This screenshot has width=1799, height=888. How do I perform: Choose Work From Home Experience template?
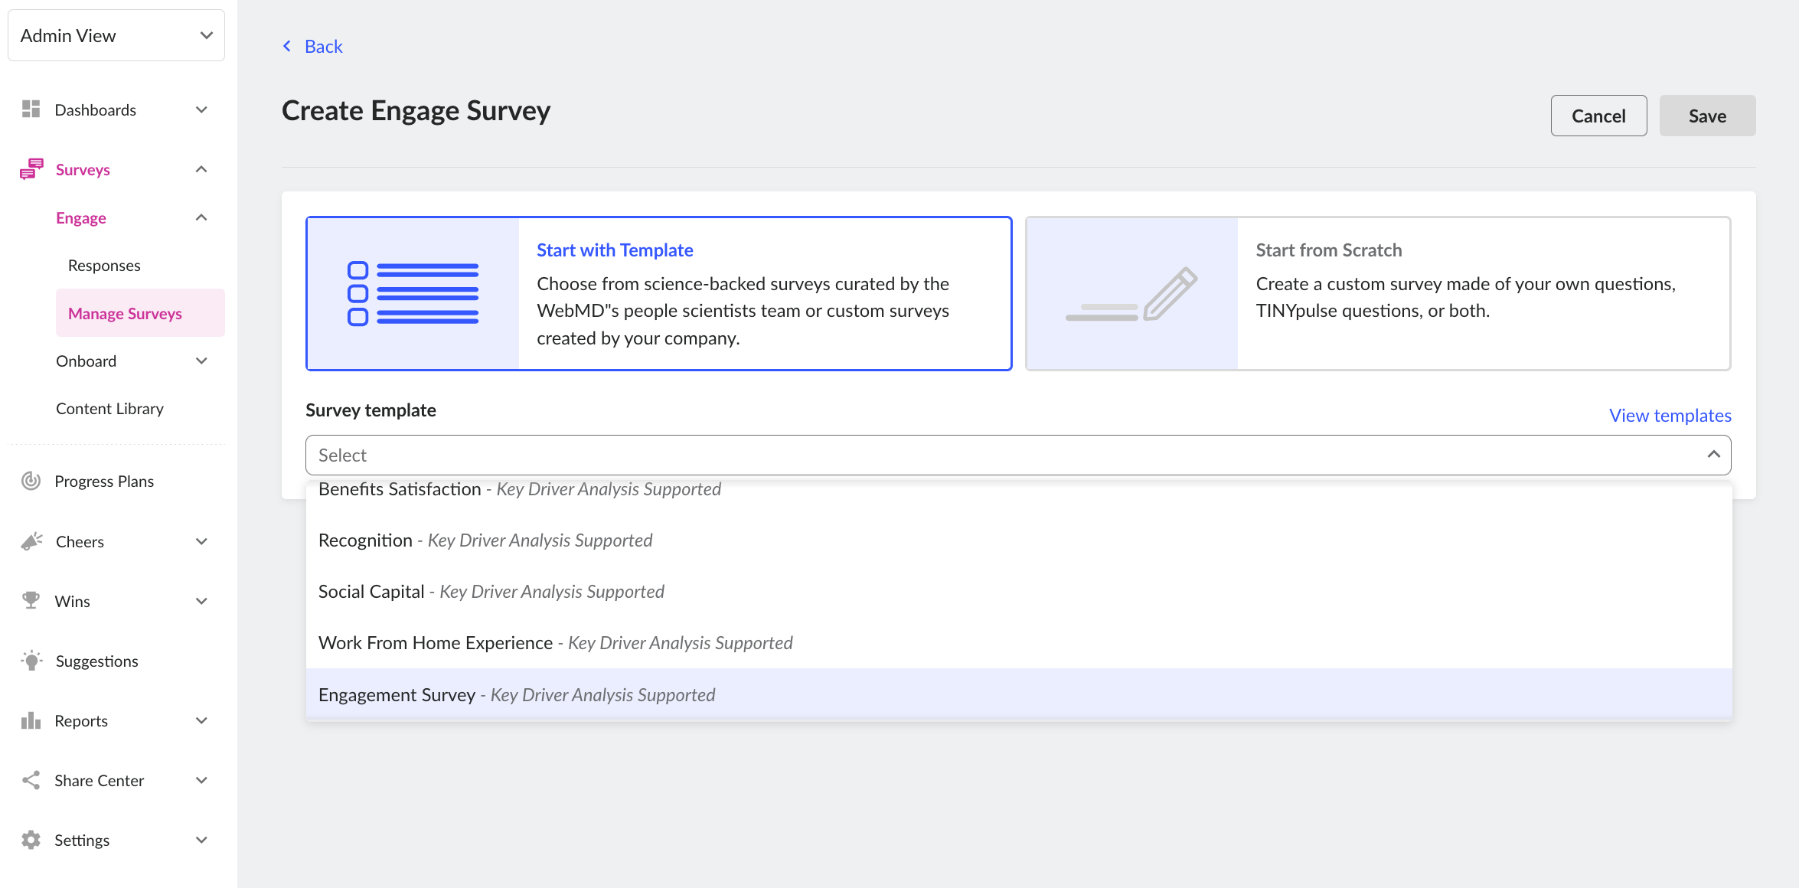pyautogui.click(x=1019, y=643)
